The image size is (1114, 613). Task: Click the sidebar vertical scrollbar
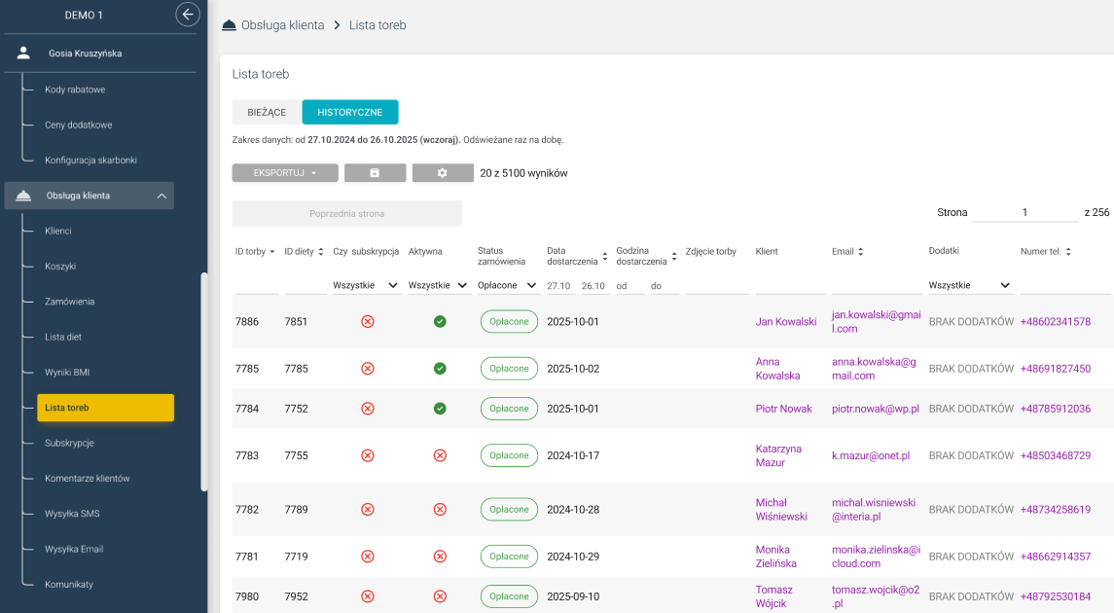[203, 379]
